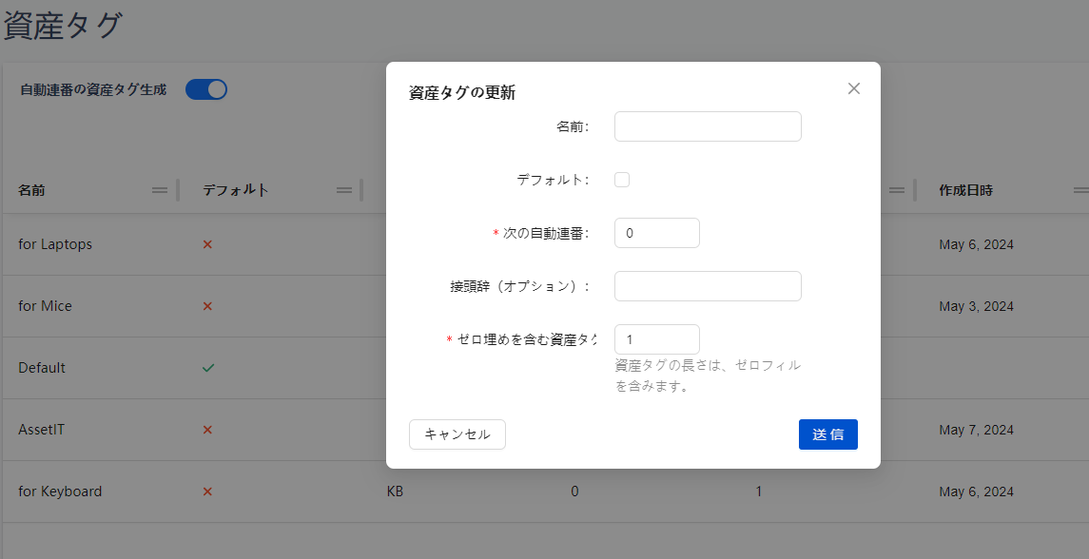Open the 名前 column menu icon

[x=160, y=190]
